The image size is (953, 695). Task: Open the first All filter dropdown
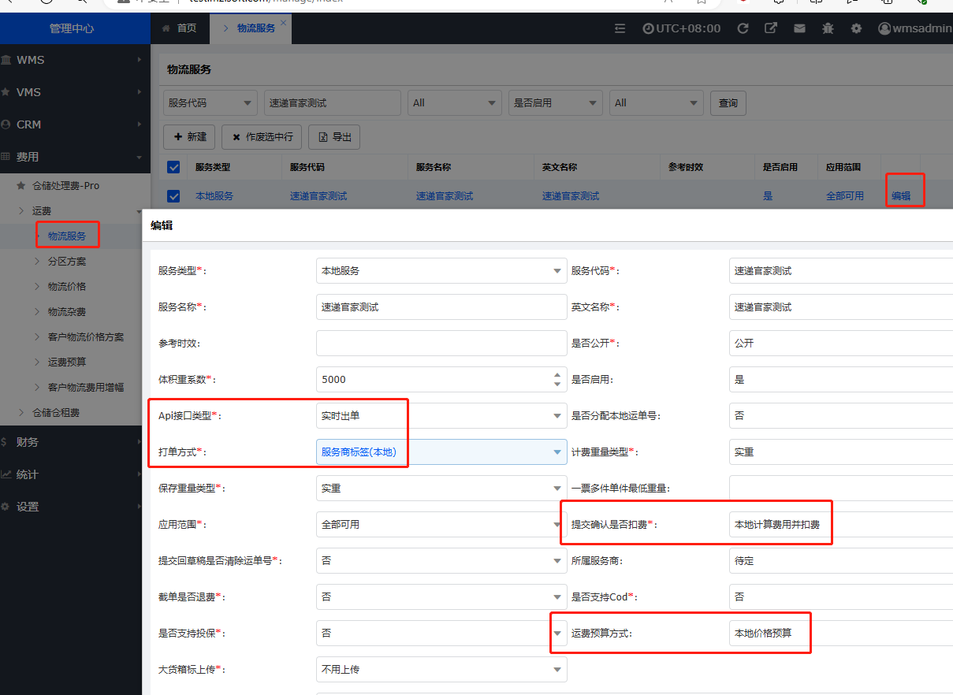[x=455, y=102]
